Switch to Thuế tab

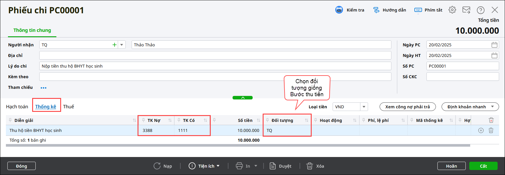point(68,107)
